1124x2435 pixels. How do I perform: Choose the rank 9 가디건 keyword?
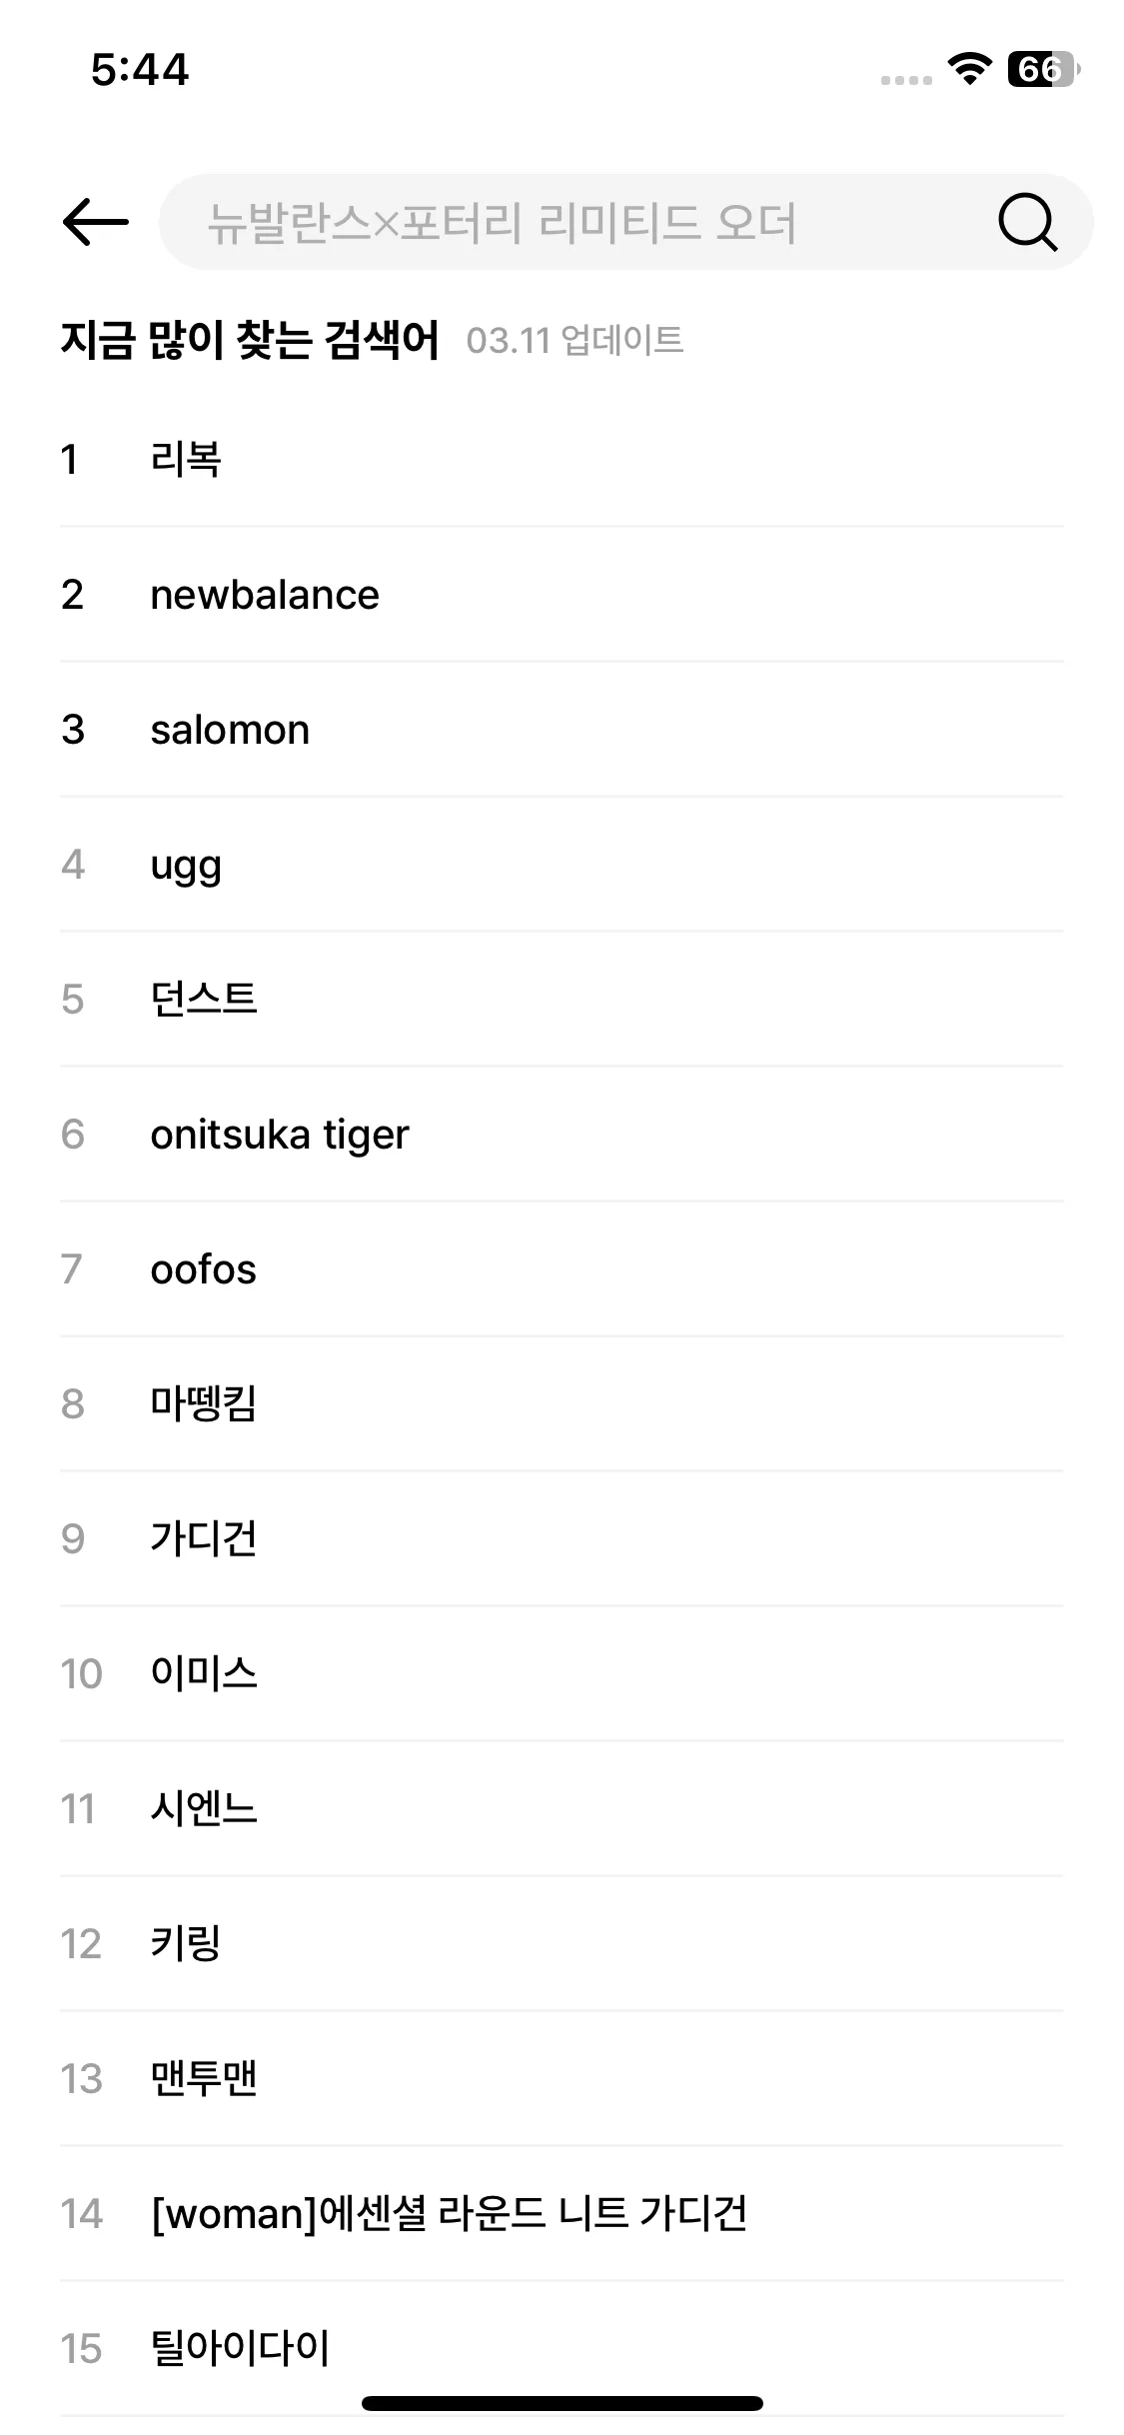pos(562,1539)
